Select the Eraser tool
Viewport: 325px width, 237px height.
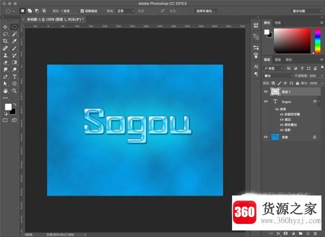5,62
